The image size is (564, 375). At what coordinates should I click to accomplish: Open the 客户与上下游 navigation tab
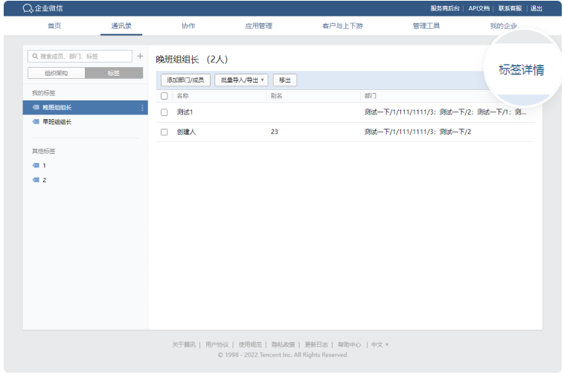pyautogui.click(x=342, y=26)
